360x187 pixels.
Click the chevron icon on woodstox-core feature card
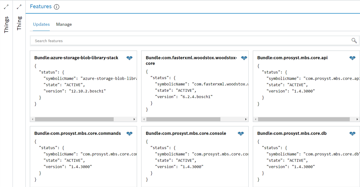244,58
